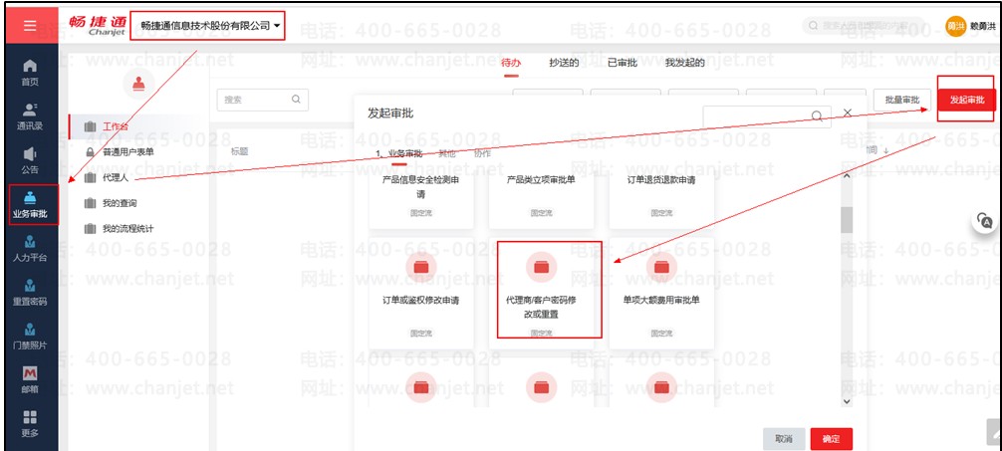Click the red 发起审批 button
The image size is (1002, 451).
pyautogui.click(x=967, y=100)
